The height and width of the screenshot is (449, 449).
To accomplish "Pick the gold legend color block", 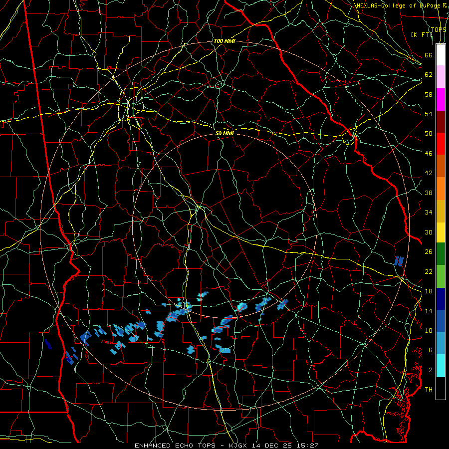I will 441,211.
